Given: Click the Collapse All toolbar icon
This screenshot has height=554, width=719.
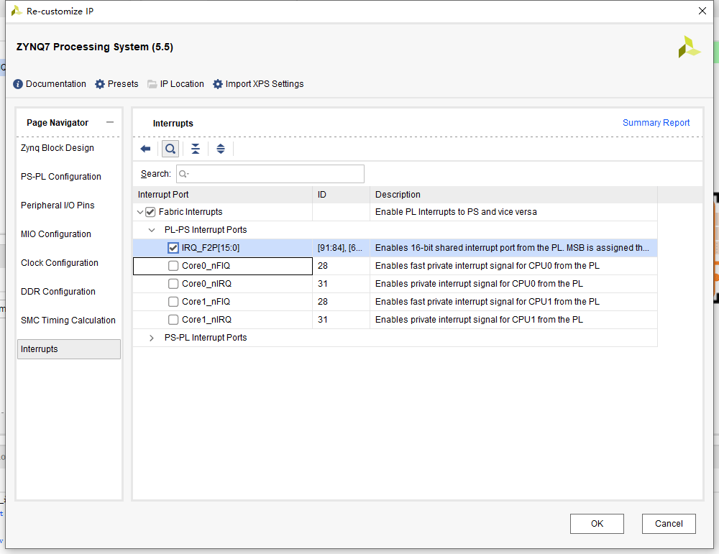Looking at the screenshot, I should [x=196, y=149].
